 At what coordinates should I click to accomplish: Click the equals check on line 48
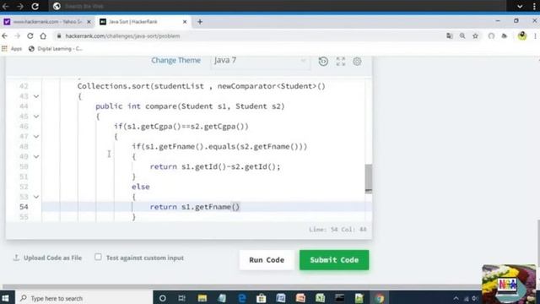[x=219, y=146]
